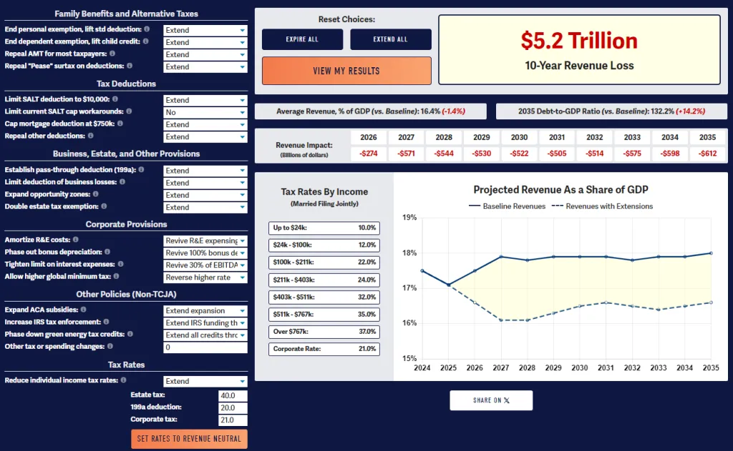Open info icon beside Expand opportunity zones
Screen dimensions: 733x451
(x=96, y=194)
